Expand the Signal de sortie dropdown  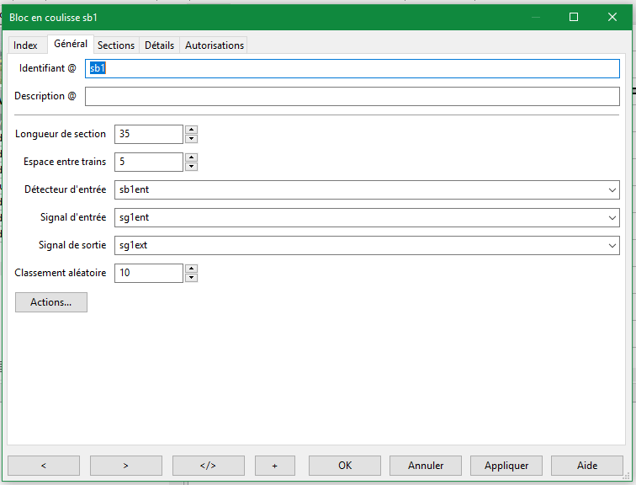[x=612, y=246]
